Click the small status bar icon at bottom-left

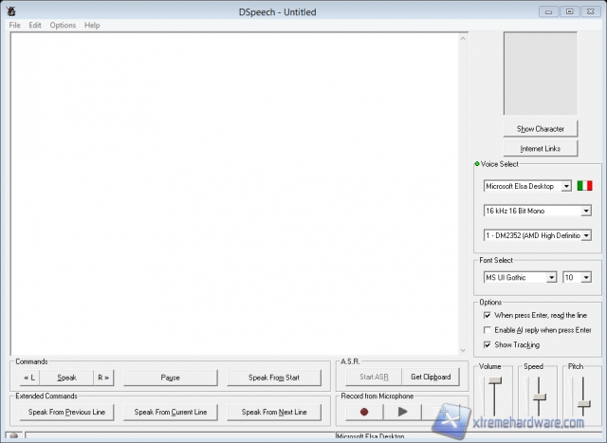point(16,436)
